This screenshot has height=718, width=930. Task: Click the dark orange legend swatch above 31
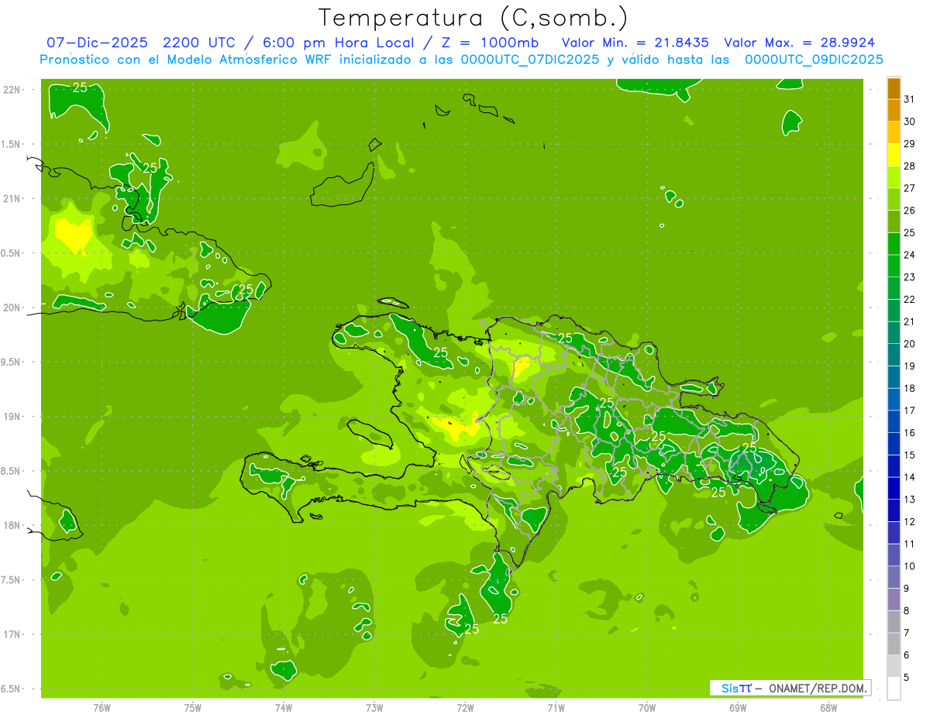[894, 88]
